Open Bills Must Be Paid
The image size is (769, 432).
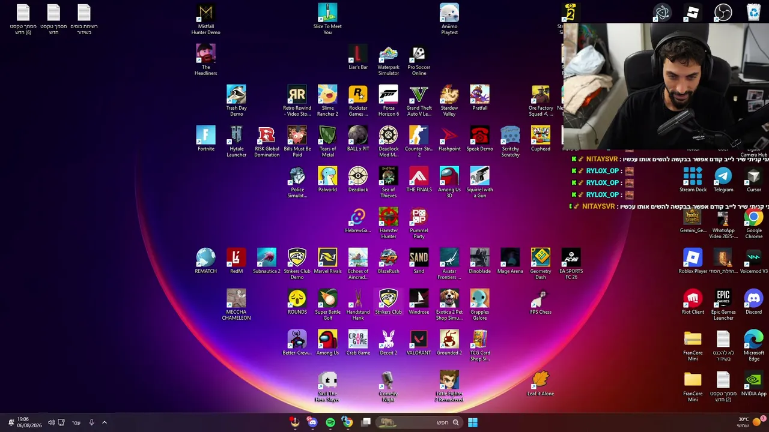coord(297,142)
